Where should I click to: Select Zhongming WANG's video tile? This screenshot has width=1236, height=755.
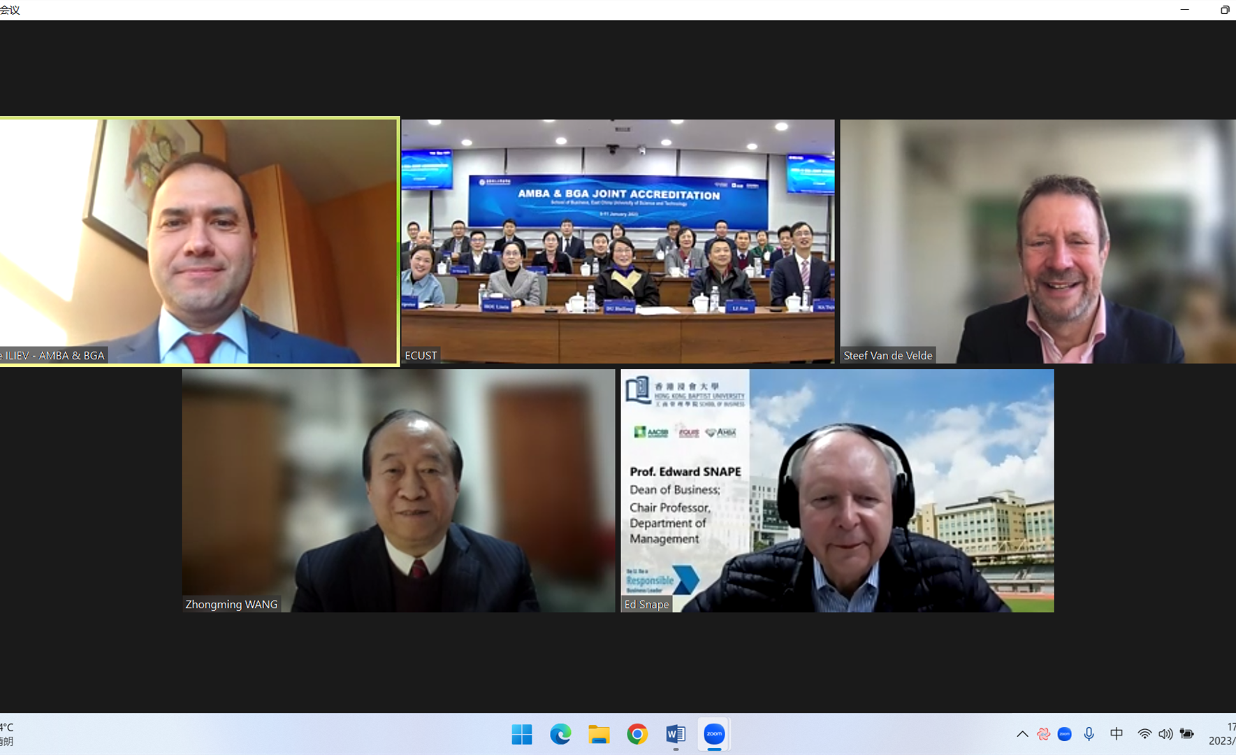pos(398,491)
